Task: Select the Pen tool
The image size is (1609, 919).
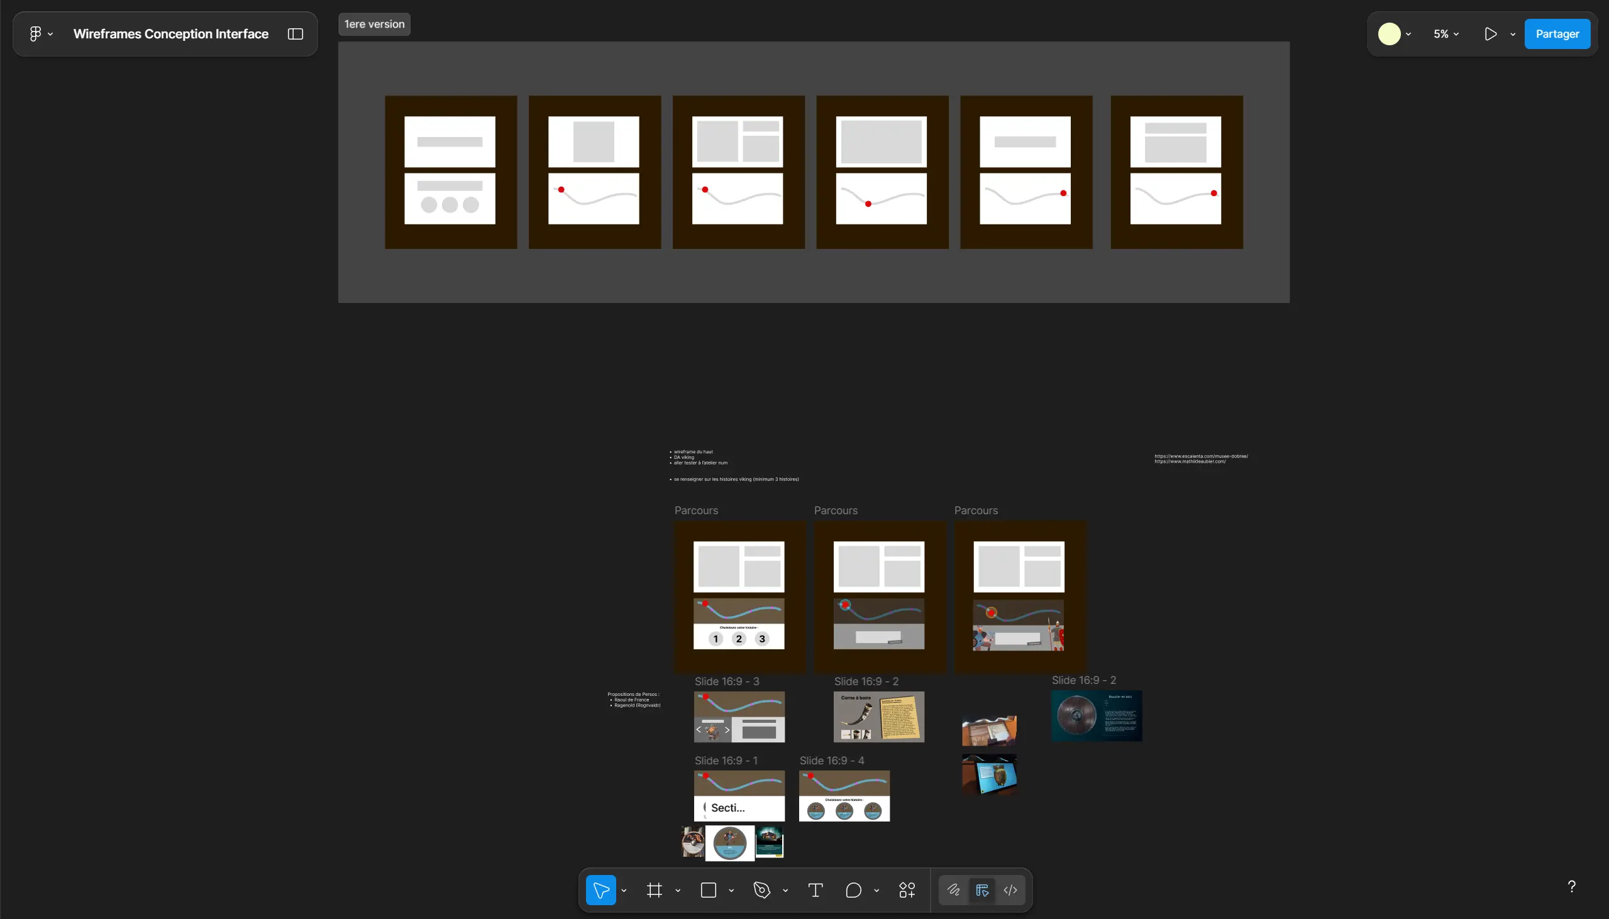Action: pos(762,890)
